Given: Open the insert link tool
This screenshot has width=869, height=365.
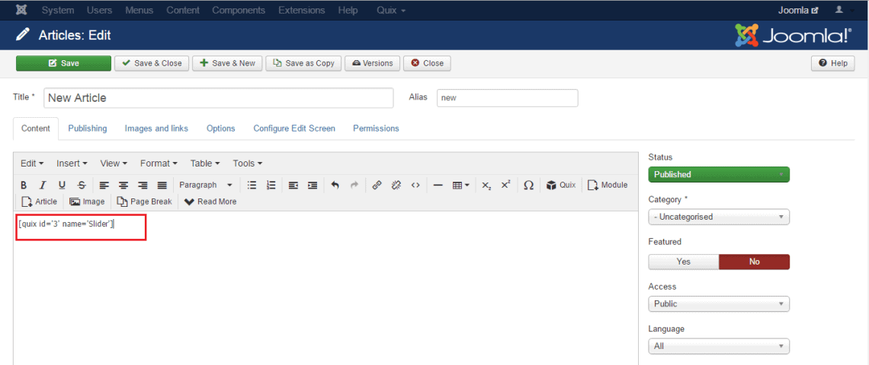Looking at the screenshot, I should click(x=377, y=185).
